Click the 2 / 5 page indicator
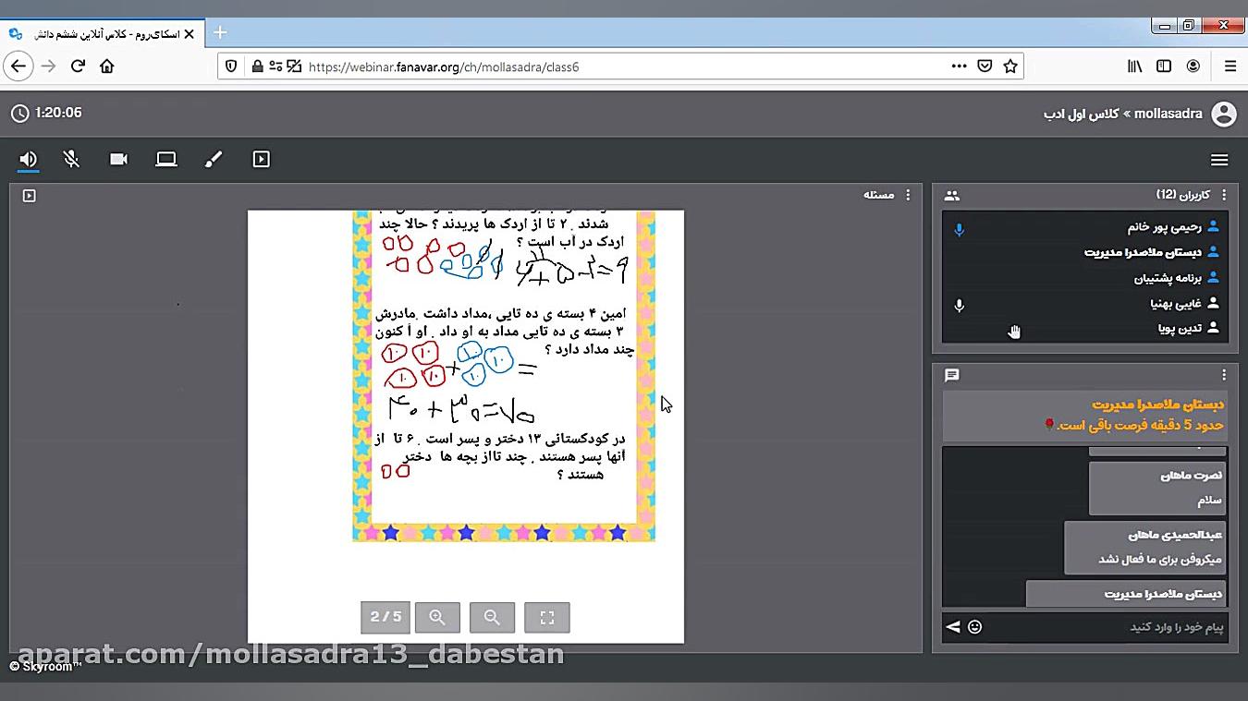 385,618
